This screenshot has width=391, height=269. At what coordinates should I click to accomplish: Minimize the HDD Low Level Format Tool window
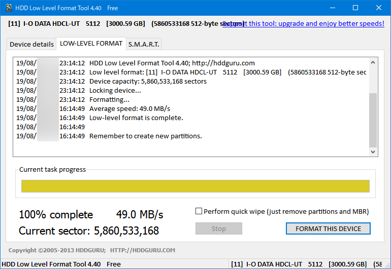click(333, 8)
